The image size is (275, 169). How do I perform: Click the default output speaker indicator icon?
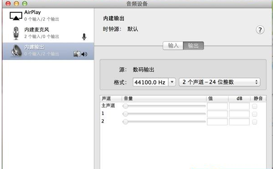[x=84, y=54]
